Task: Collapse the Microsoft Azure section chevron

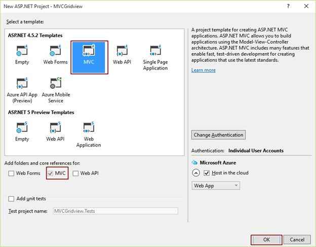Action: pyautogui.click(x=196, y=173)
